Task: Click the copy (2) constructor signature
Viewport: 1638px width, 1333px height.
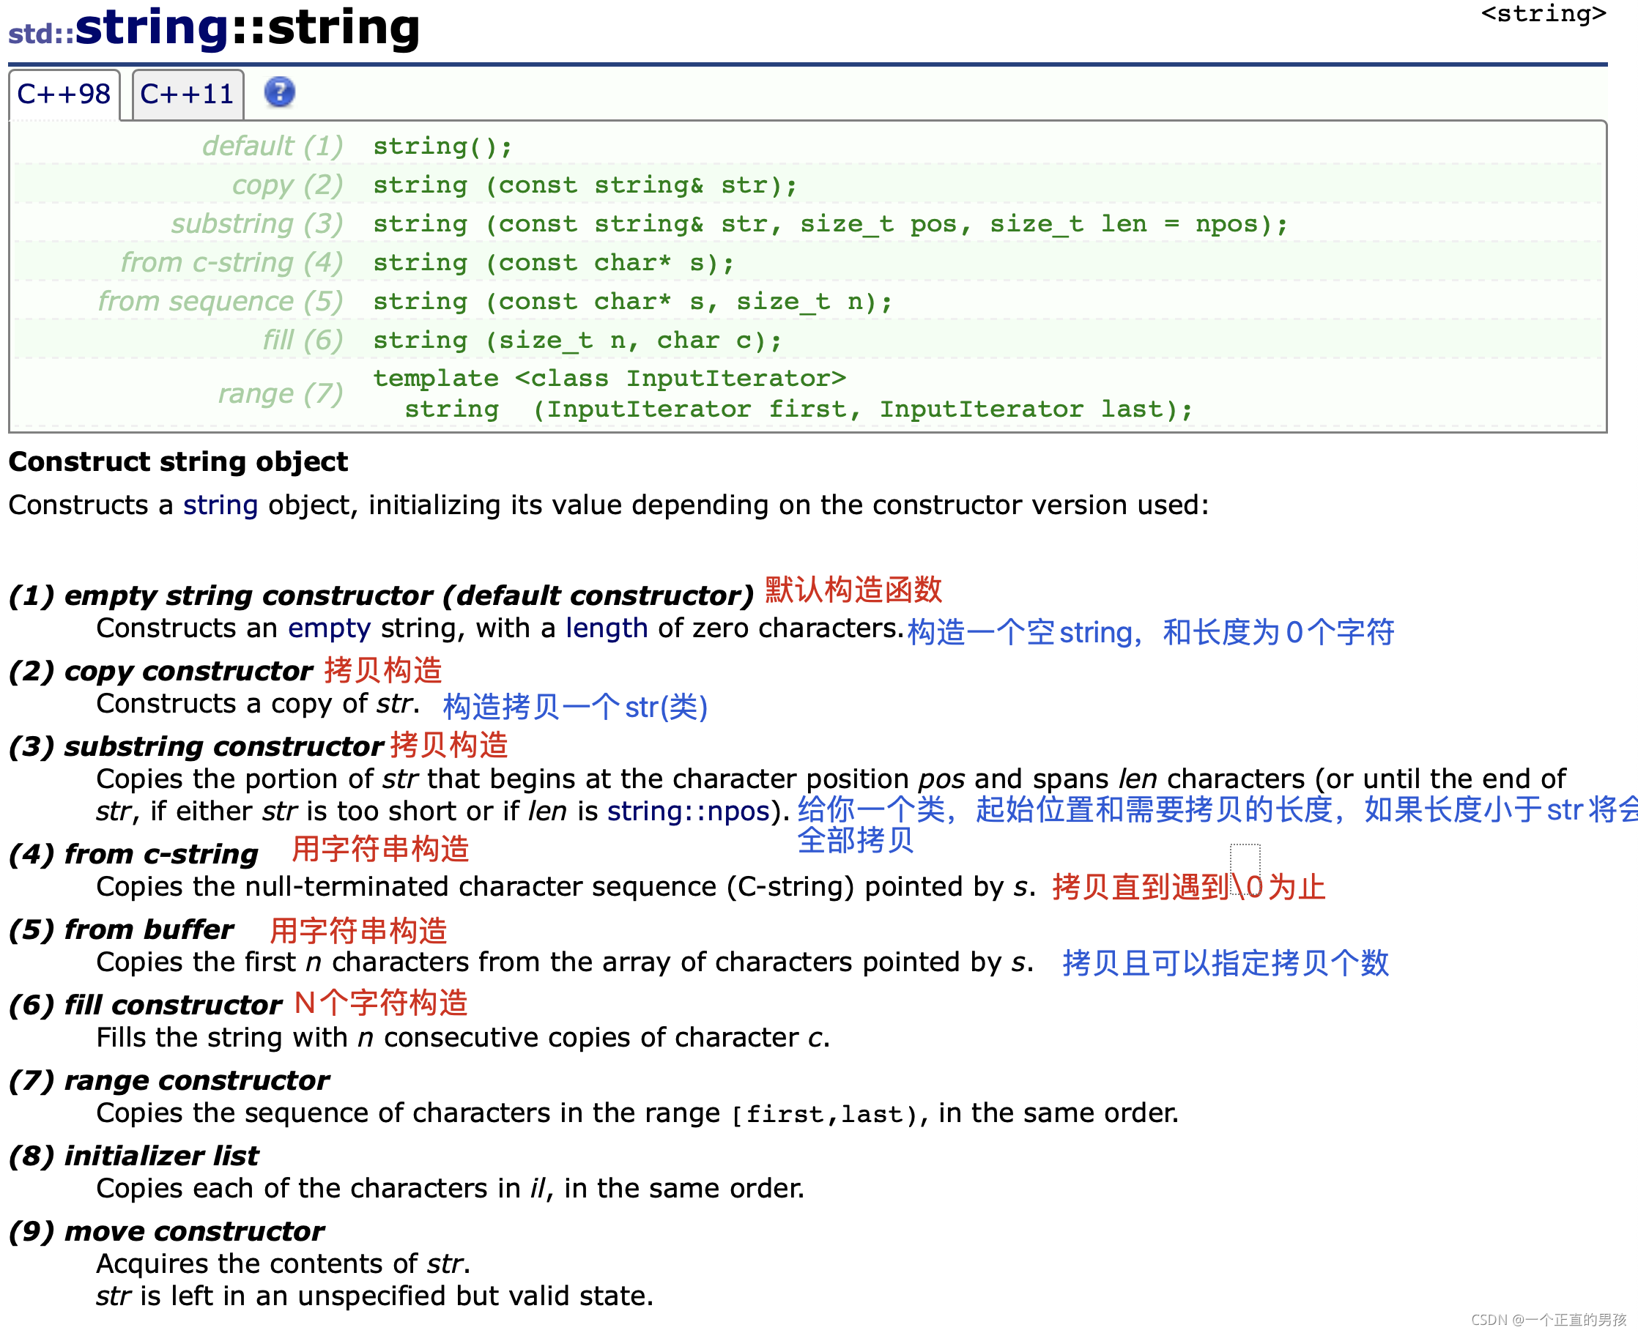Action: tap(585, 185)
